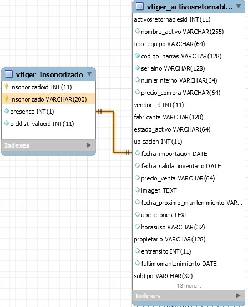Collapse vtiger_activosretornabl table via header arrow

(239, 6)
